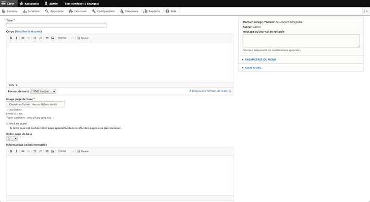Check the Mise en avant checkbox

7,123
